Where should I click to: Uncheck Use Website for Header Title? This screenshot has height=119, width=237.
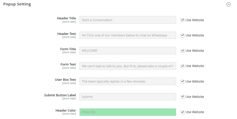click(183, 20)
